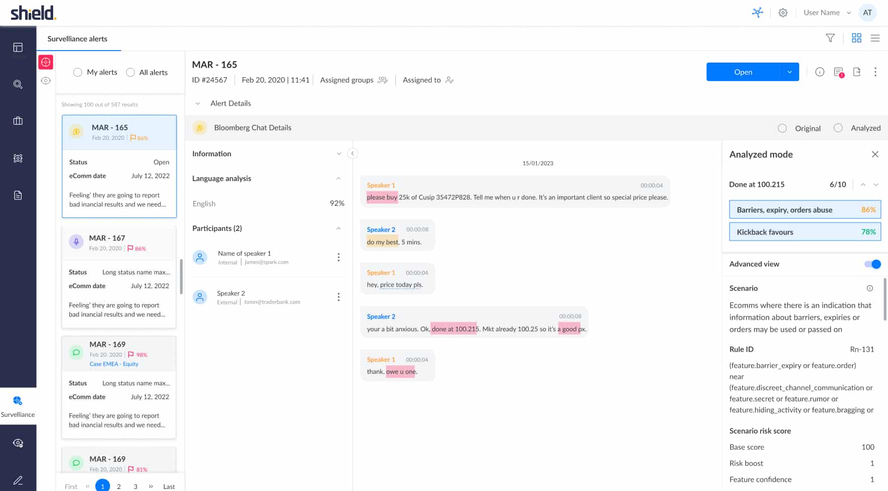Screen dimensions: 888x491
Task: Collapse the Language analysis section
Action: [x=339, y=178]
